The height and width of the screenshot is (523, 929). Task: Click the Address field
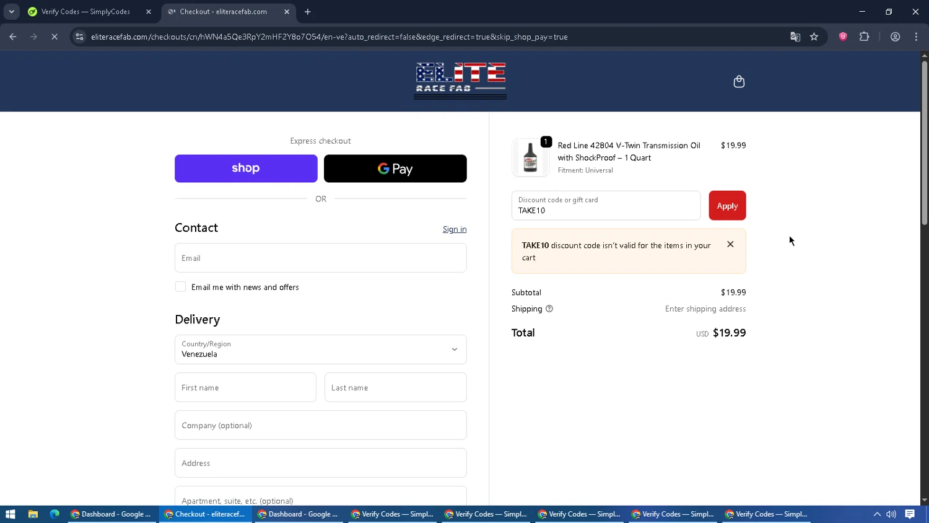point(321,463)
